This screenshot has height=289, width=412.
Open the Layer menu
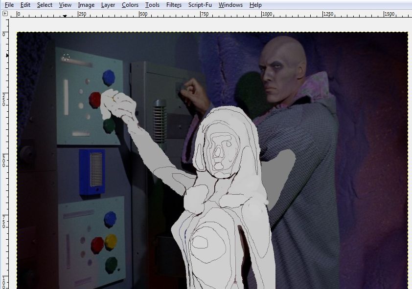click(x=108, y=5)
